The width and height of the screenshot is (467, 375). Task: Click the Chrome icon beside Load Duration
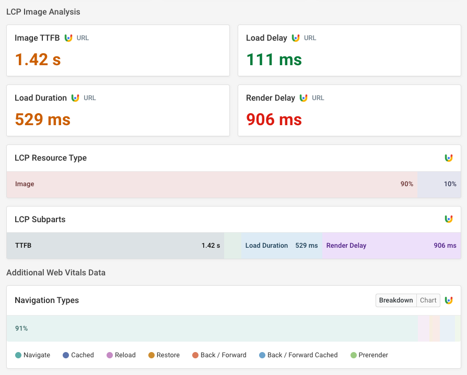point(76,98)
